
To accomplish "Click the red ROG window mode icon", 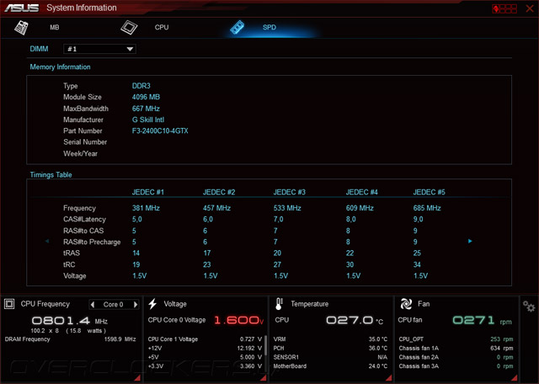I will (504, 8).
